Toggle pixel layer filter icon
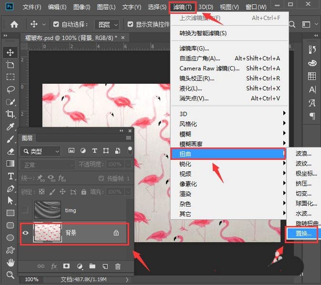Screen dimensions: 321x285 click(71, 151)
